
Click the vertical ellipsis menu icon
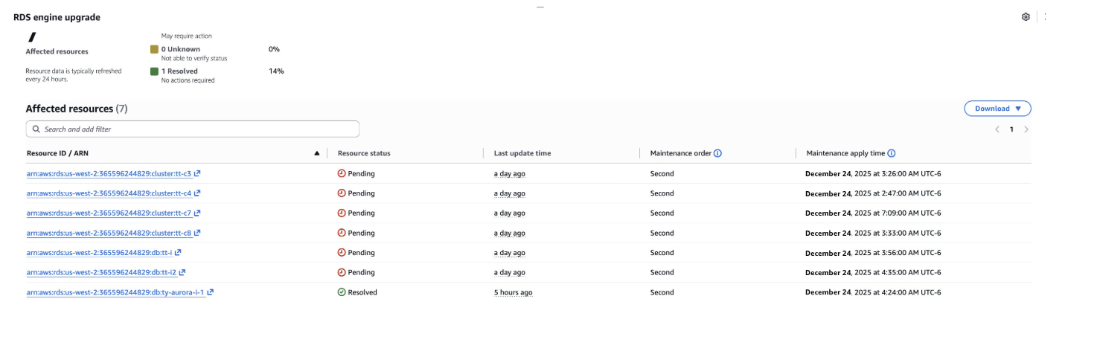pyautogui.click(x=1045, y=17)
